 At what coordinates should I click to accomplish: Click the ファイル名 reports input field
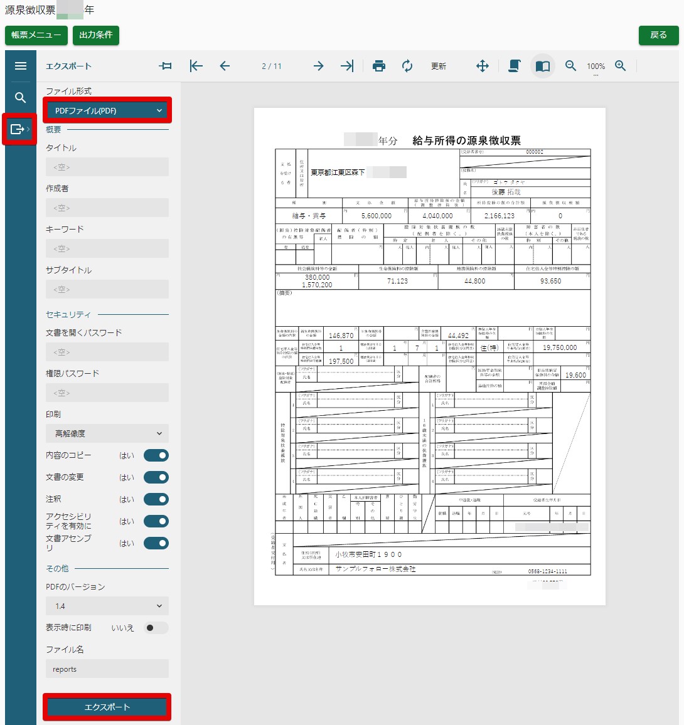(x=107, y=669)
